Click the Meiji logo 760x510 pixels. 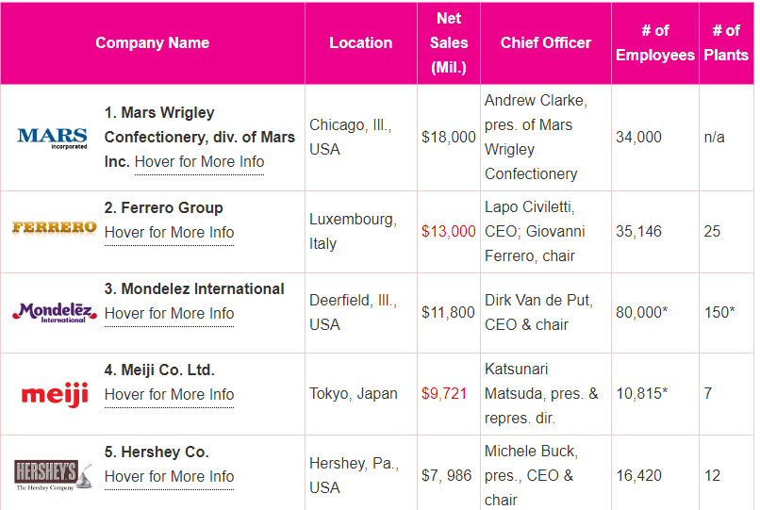tap(54, 393)
